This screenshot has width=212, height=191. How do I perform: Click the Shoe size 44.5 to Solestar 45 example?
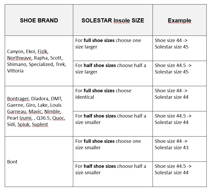(x=180, y=73)
